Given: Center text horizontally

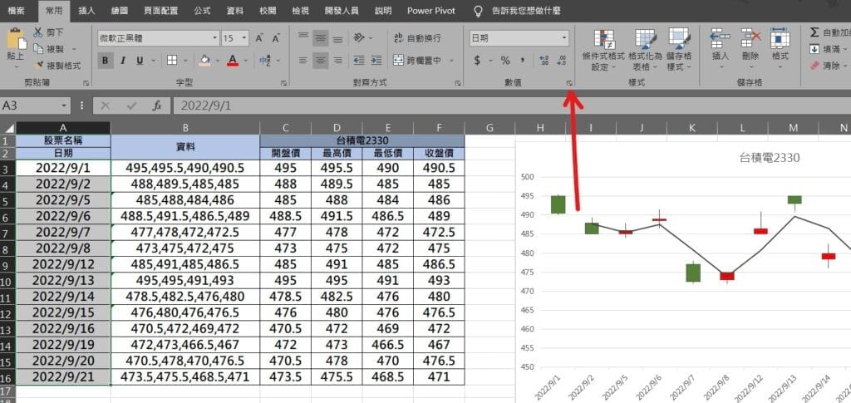Looking at the screenshot, I should [x=321, y=60].
